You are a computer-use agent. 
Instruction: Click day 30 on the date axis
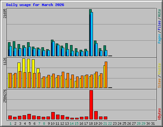148,124
